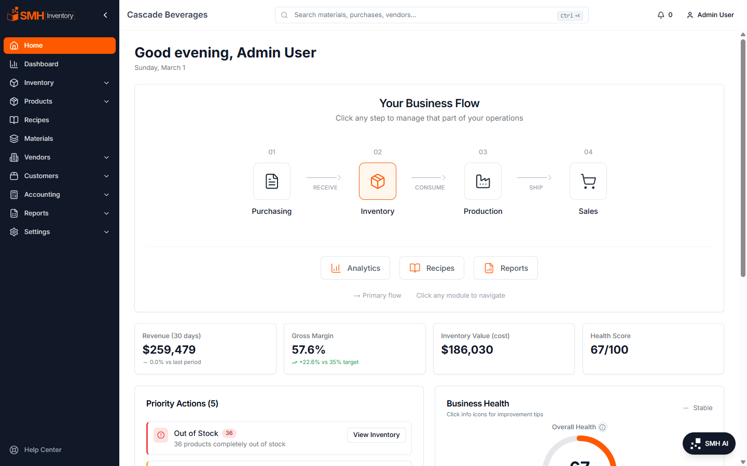
Task: Open the Production factory step icon
Action: click(483, 181)
